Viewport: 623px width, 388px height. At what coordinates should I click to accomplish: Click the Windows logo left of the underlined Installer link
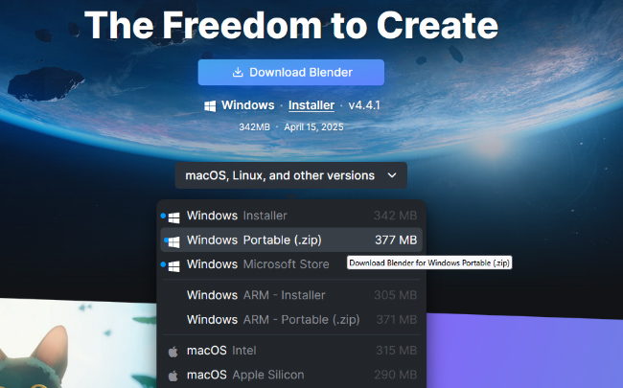[210, 105]
